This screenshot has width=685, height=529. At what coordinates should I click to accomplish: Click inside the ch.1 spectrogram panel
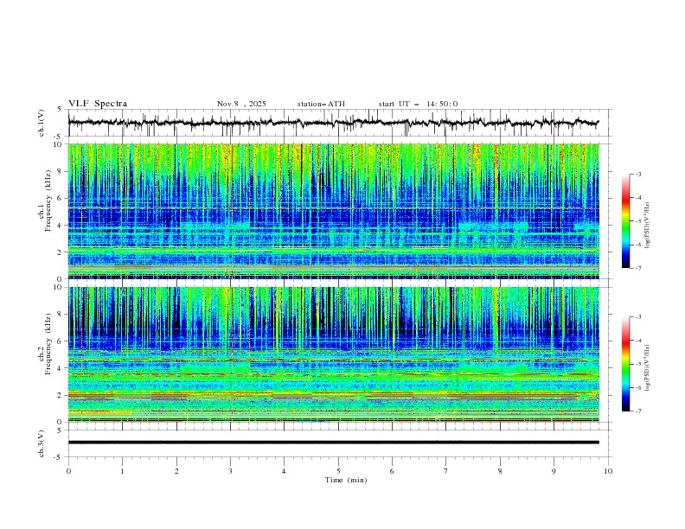(333, 211)
